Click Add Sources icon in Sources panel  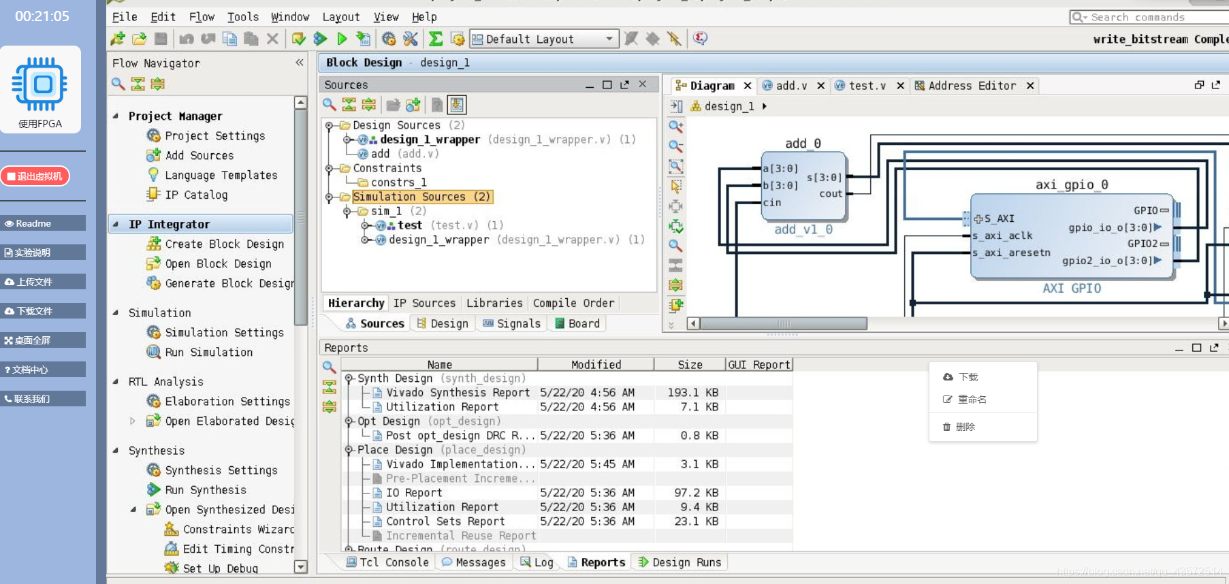point(413,105)
